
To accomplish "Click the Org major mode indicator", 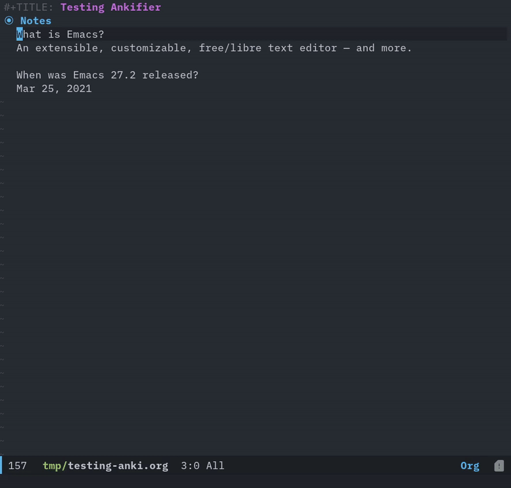I will 469,466.
